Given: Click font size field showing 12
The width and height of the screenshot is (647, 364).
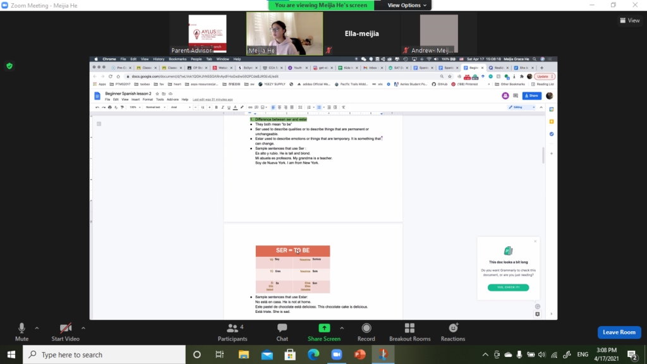Looking at the screenshot, I should (203, 107).
